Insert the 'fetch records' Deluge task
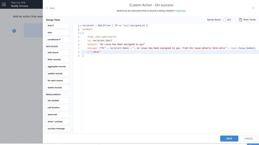This screenshot has height=145, width=259. (57, 60)
